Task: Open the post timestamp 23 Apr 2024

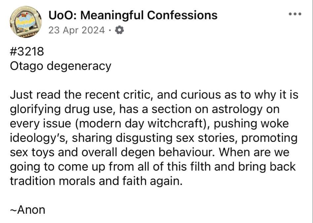Action: 76,30
